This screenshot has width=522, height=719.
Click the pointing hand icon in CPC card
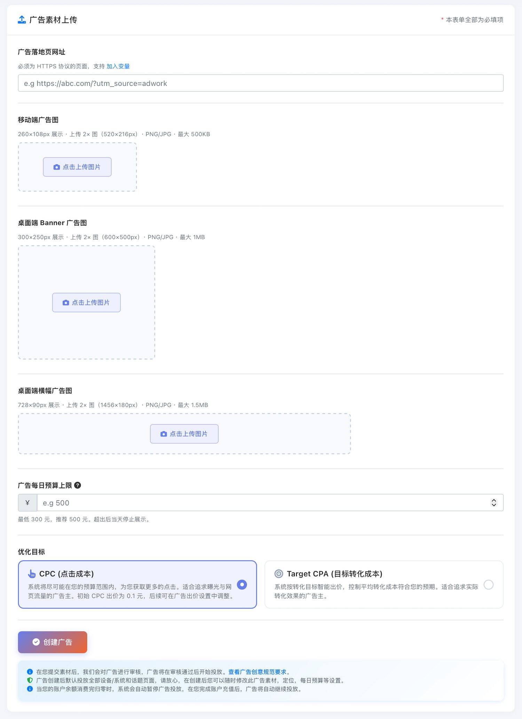coord(32,574)
